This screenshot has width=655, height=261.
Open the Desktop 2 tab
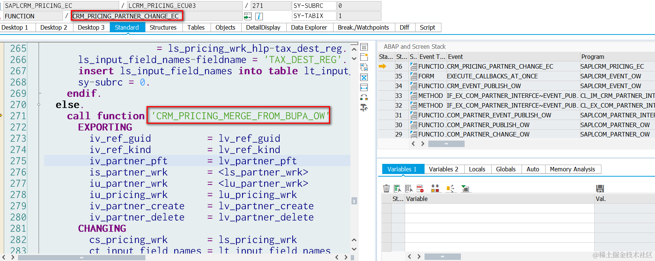coord(54,27)
